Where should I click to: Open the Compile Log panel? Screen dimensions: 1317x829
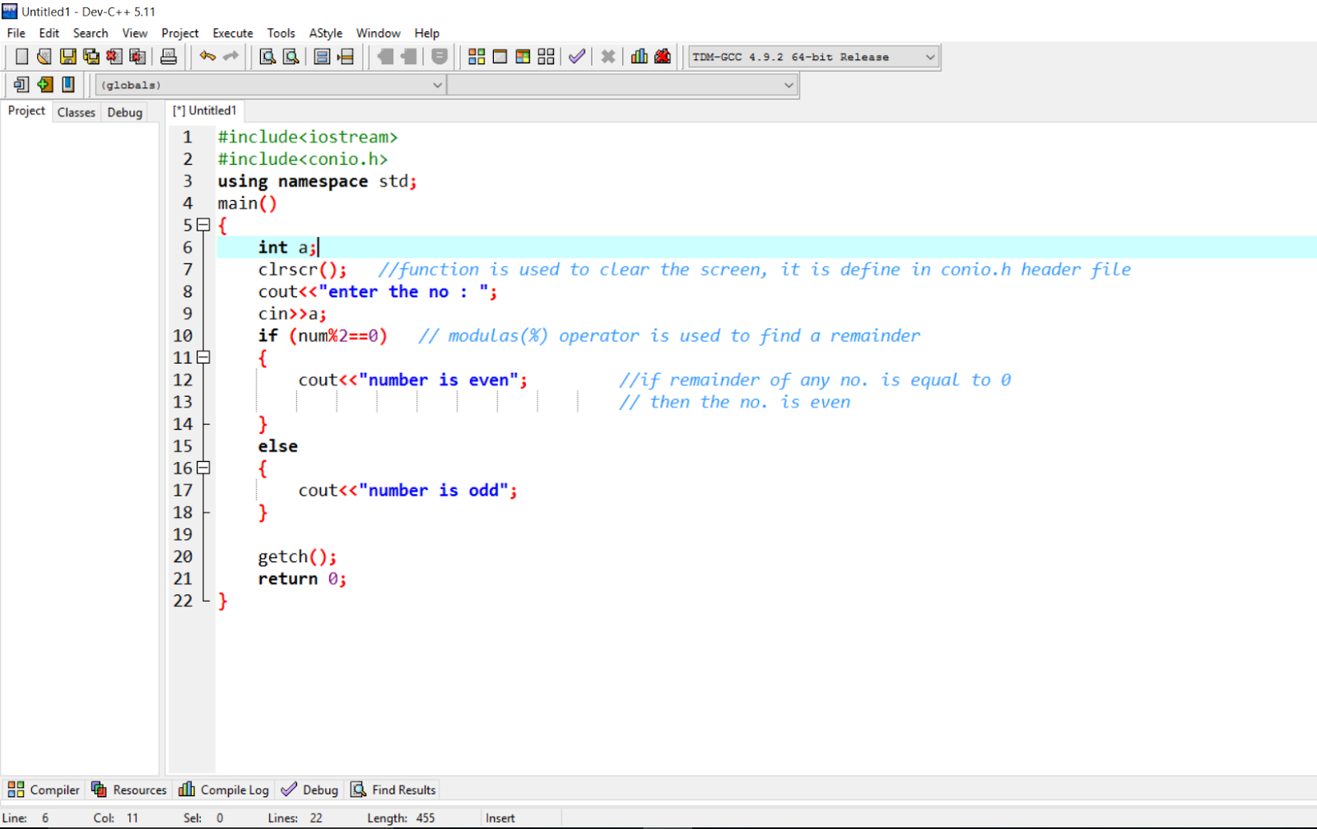[223, 789]
